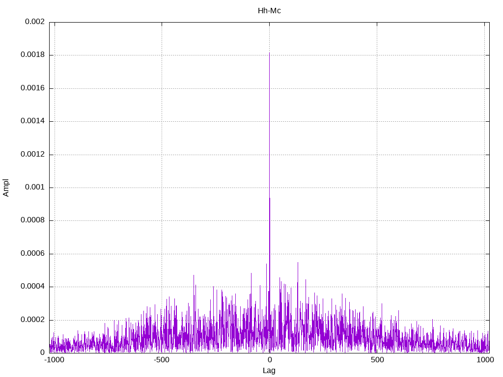Viewport: 503px width, 377px height.
Task: Click the plot title Hh-Mc
Action: coord(269,10)
